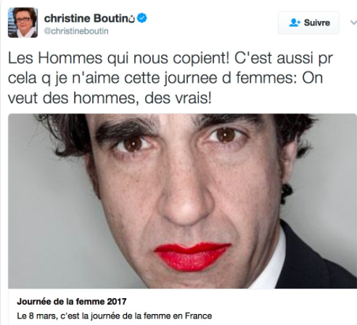Open the tweet options chevron
This screenshot has width=357, height=325.
coord(353,23)
